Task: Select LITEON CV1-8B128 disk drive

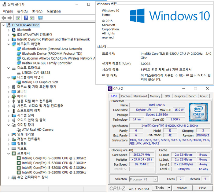Action: 36,73
